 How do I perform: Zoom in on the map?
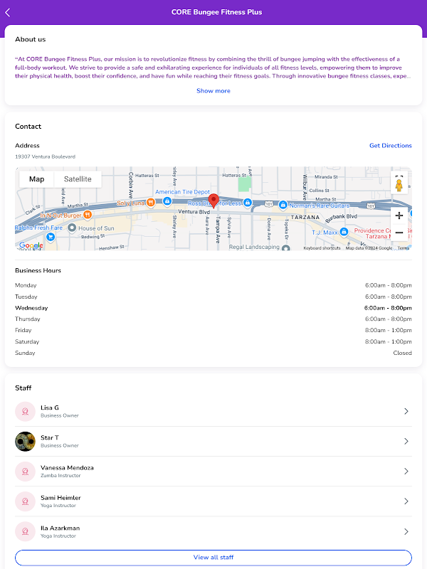click(399, 216)
